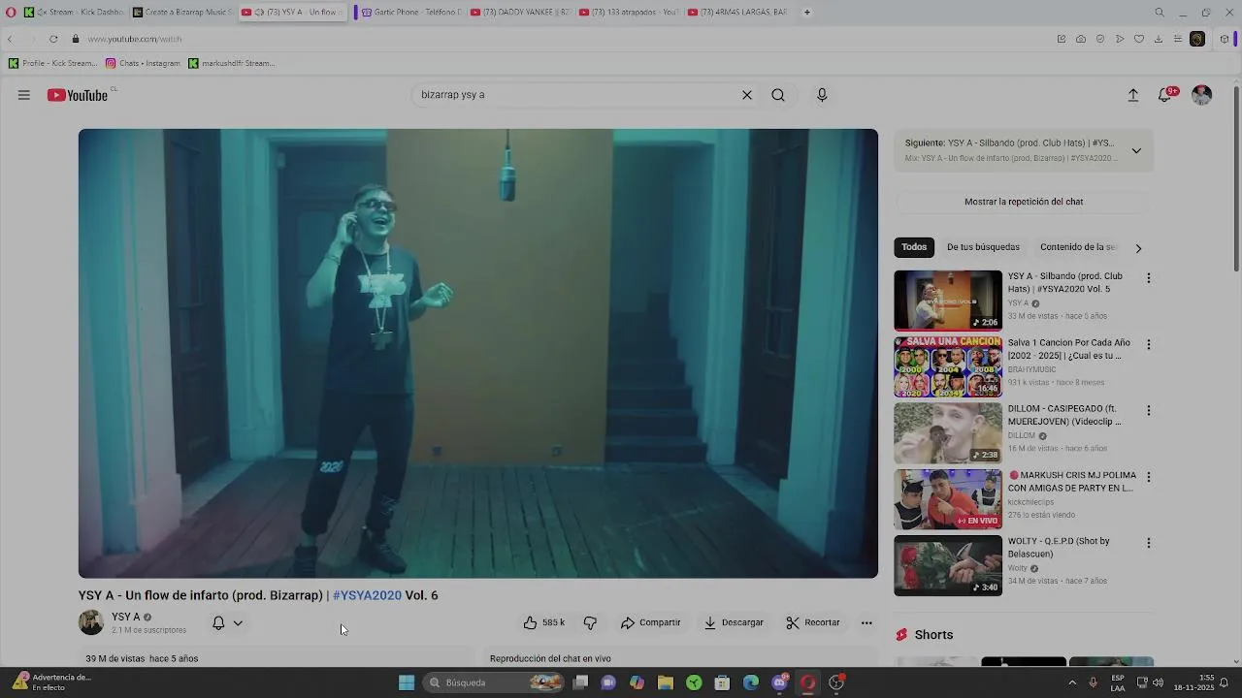Expand the notification preference chevron beside bell
This screenshot has height=698, width=1242.
tap(238, 623)
